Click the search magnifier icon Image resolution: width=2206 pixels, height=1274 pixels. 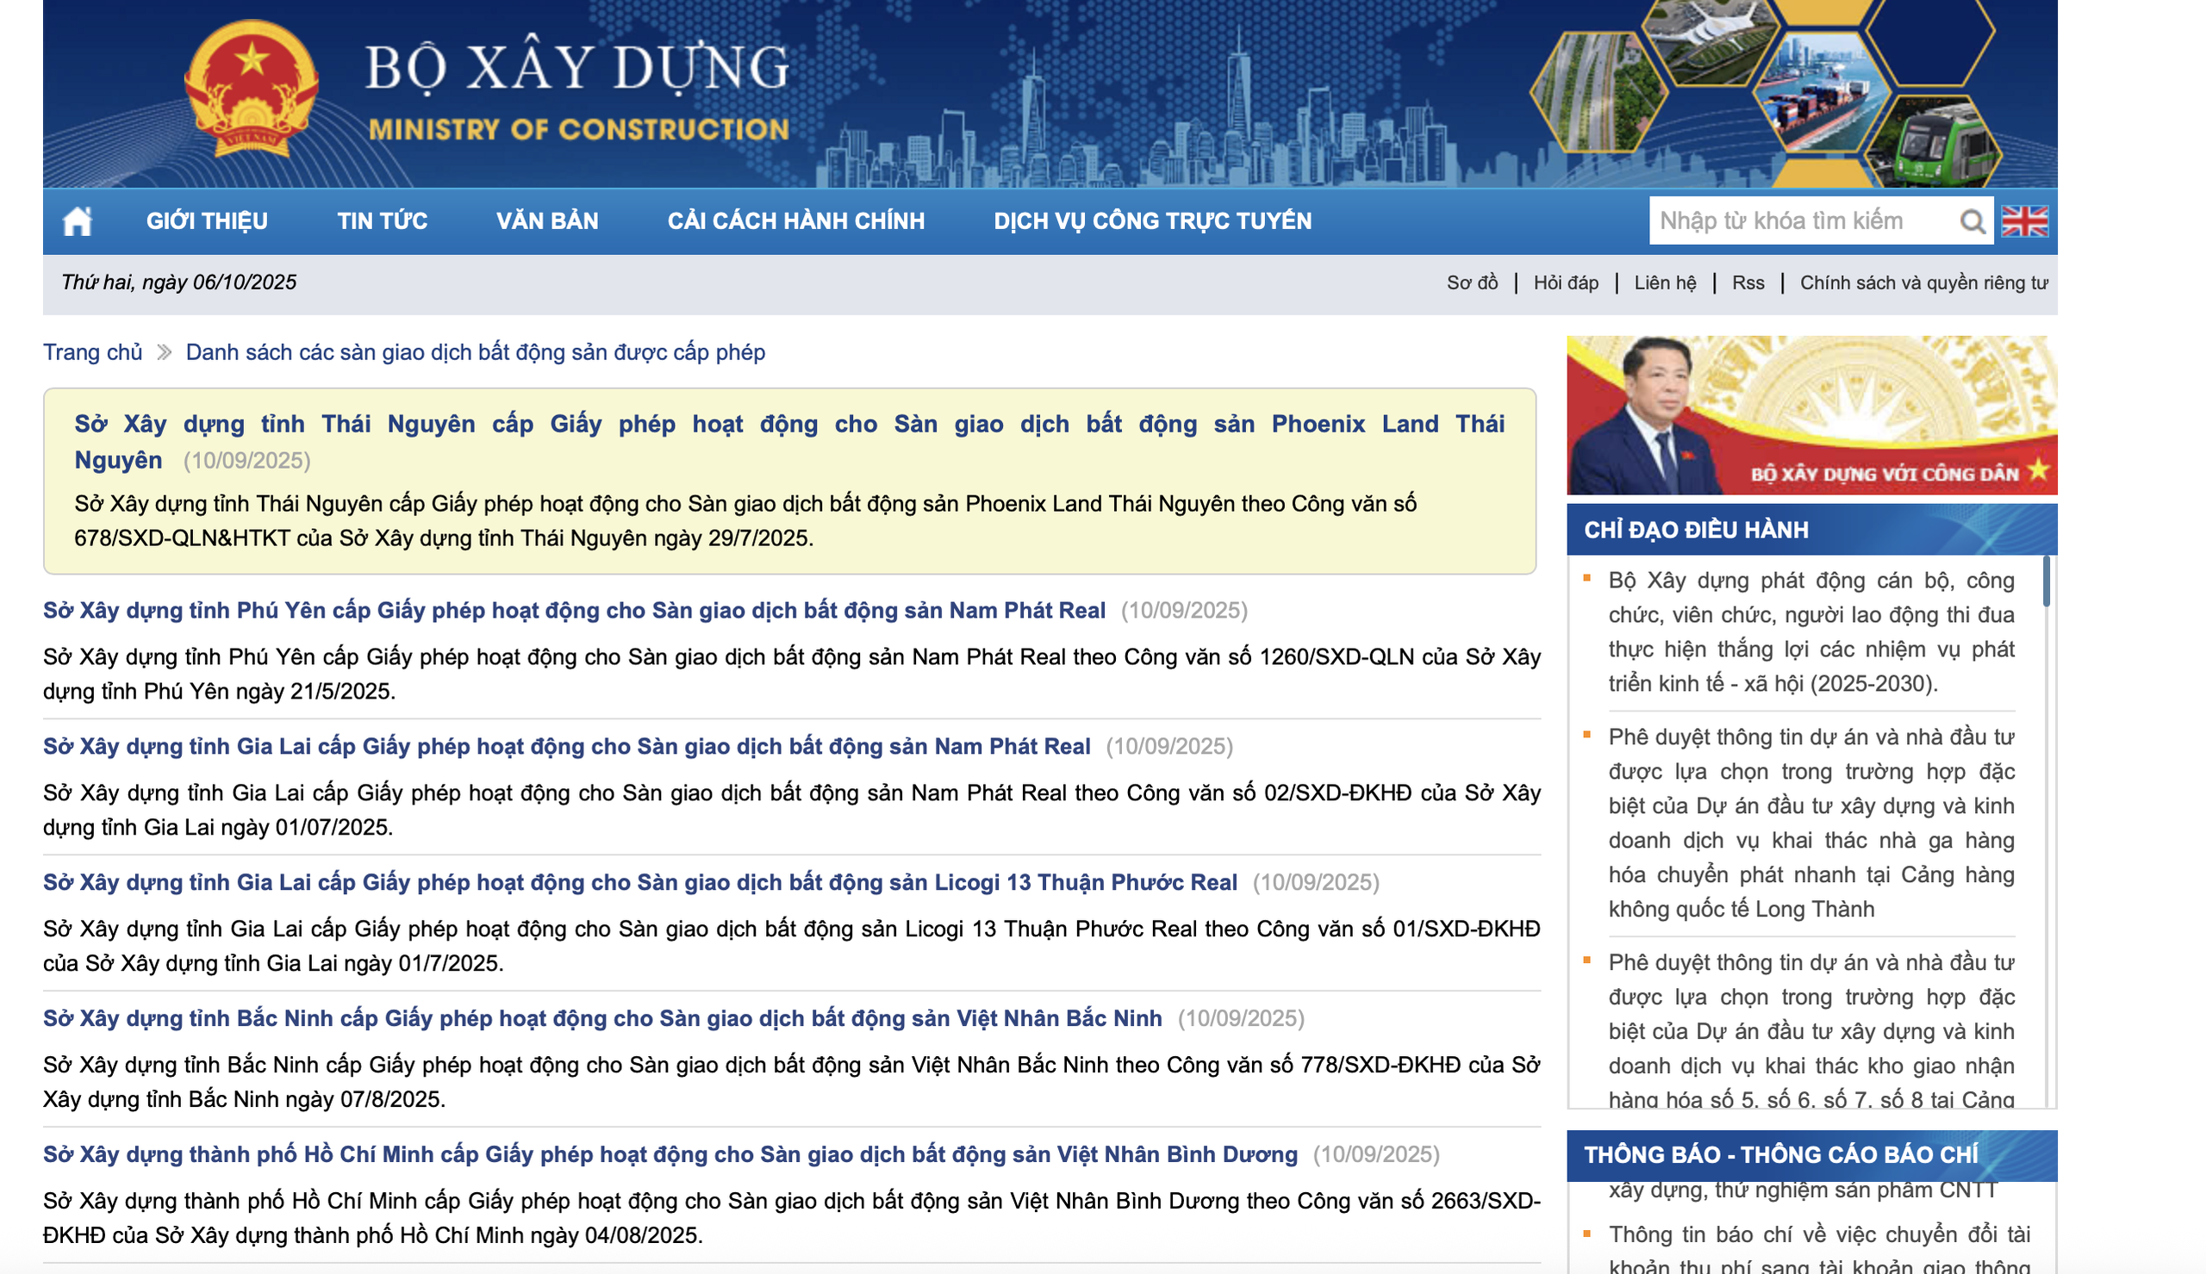click(x=1972, y=221)
